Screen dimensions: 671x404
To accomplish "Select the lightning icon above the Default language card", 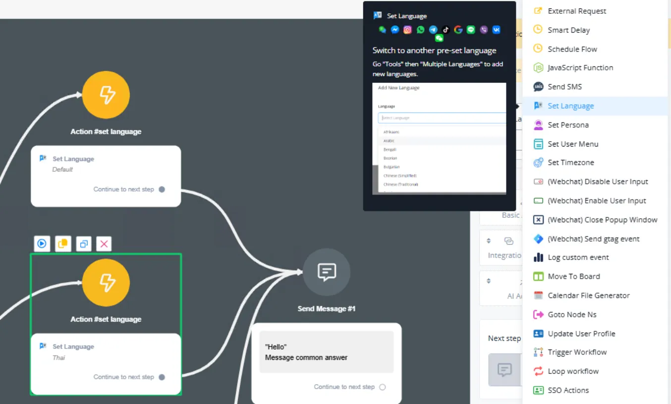I will point(106,95).
